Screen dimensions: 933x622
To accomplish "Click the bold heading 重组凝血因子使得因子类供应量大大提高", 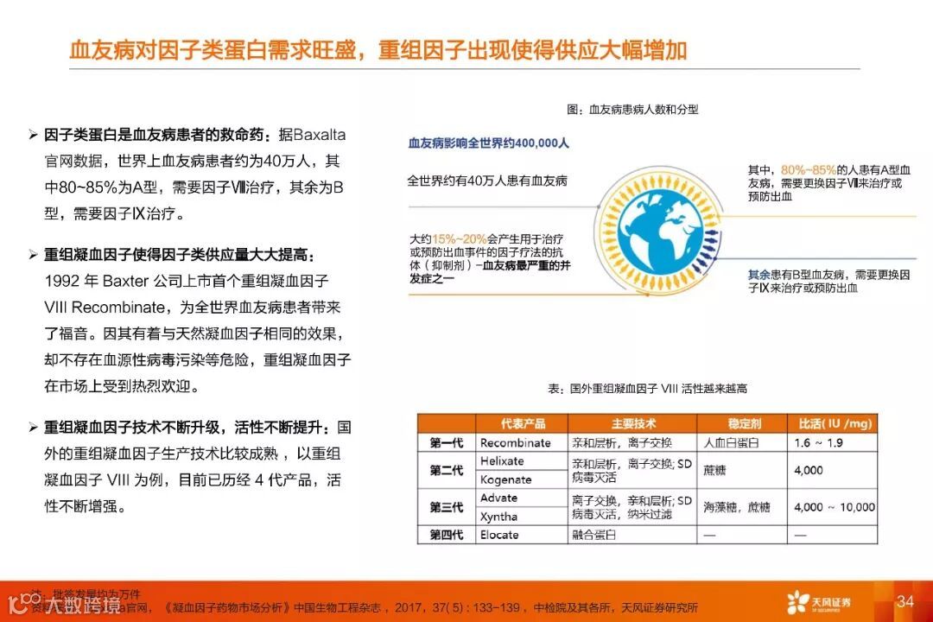I will click(x=179, y=255).
